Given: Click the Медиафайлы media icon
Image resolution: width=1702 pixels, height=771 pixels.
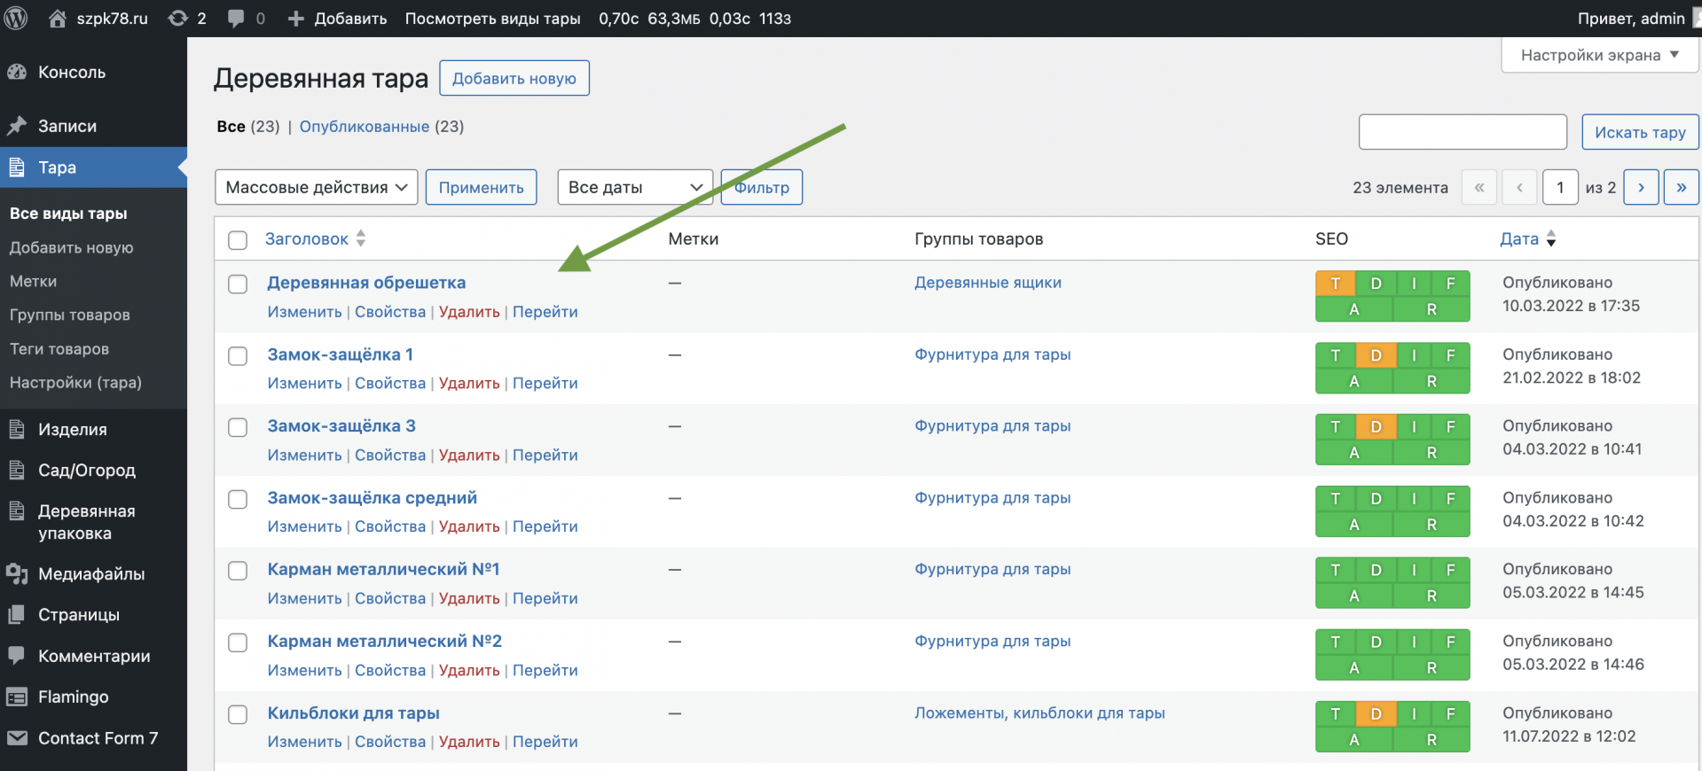Looking at the screenshot, I should pyautogui.click(x=17, y=574).
